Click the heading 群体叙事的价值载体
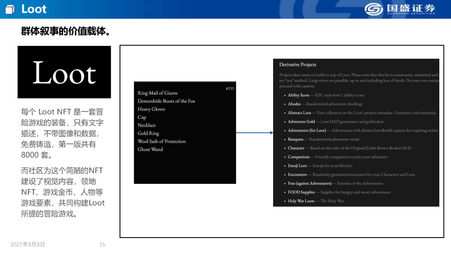451x253 pixels. click(66, 31)
